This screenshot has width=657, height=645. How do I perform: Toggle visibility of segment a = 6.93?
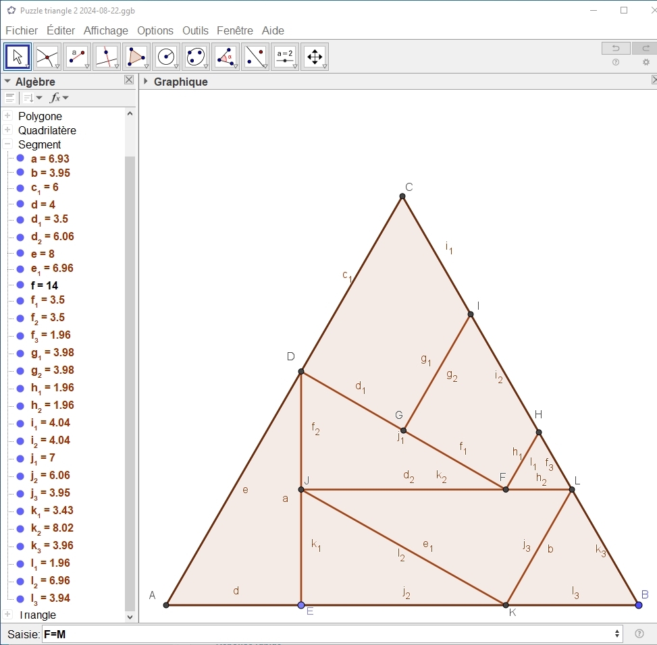20,159
